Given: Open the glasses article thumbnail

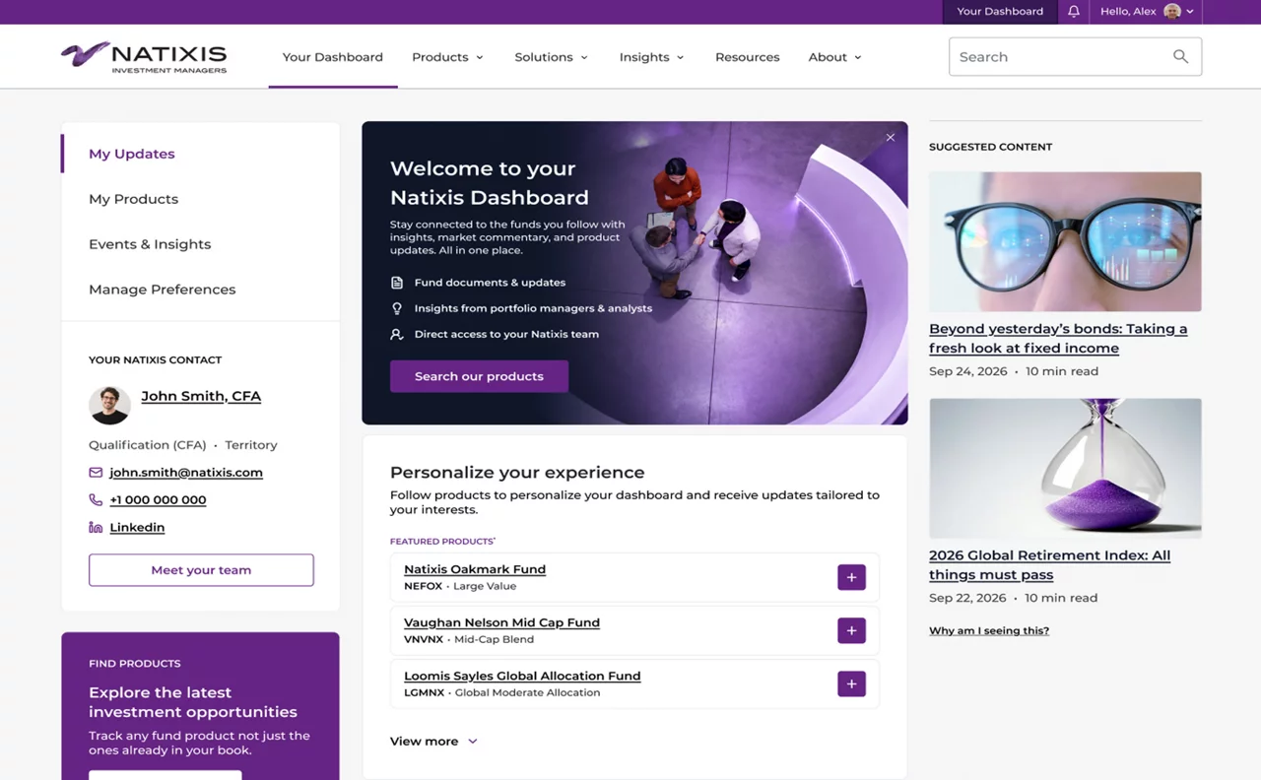Looking at the screenshot, I should [x=1065, y=241].
